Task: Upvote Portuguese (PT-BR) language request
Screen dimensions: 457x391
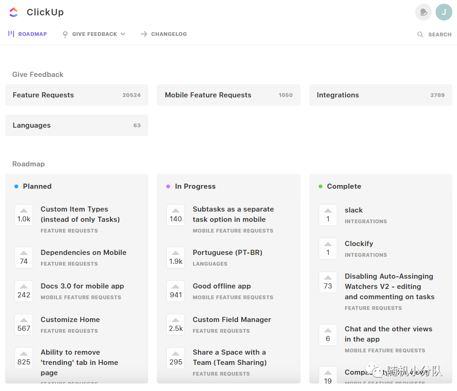Action: 176,257
